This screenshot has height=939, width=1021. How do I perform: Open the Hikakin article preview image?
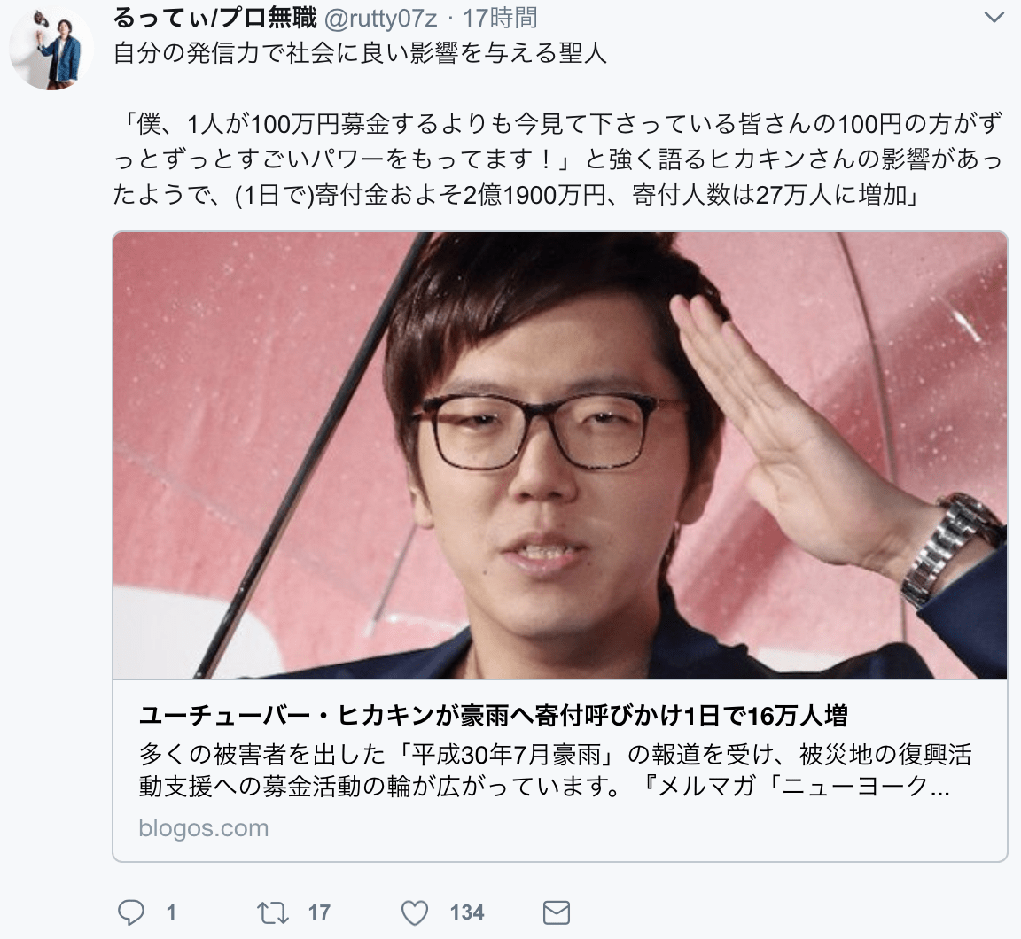[x=560, y=454]
